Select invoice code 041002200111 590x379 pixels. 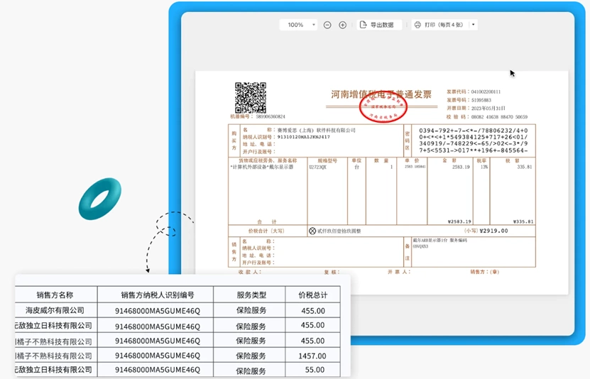(x=486, y=92)
